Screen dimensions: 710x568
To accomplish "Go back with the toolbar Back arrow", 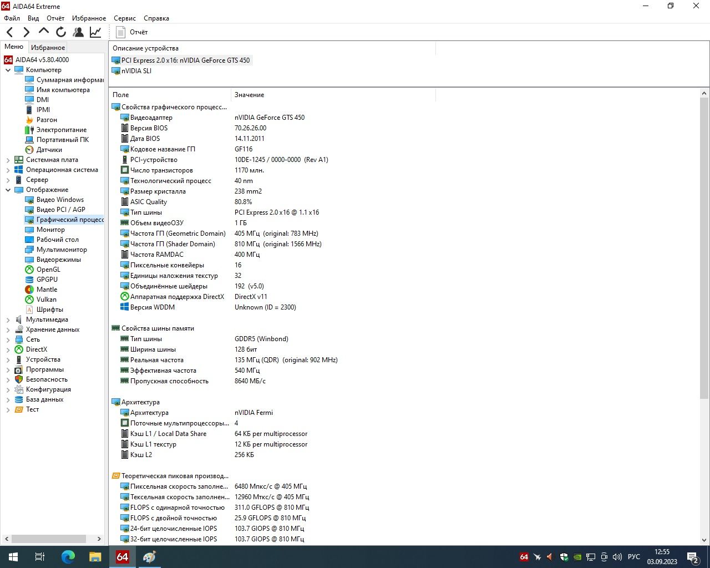I will coord(10,32).
